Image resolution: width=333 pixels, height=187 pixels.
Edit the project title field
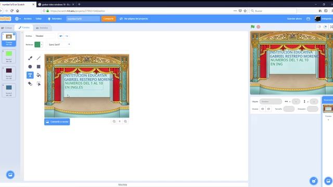[x=83, y=19]
